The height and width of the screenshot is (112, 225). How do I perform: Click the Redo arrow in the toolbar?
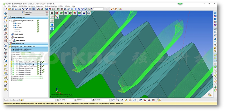26,9
